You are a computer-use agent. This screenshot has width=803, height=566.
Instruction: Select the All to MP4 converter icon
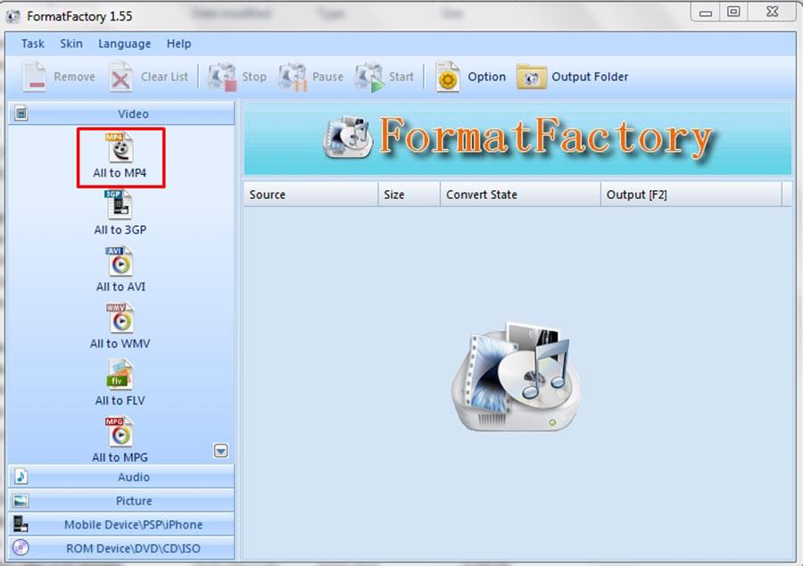coord(120,148)
